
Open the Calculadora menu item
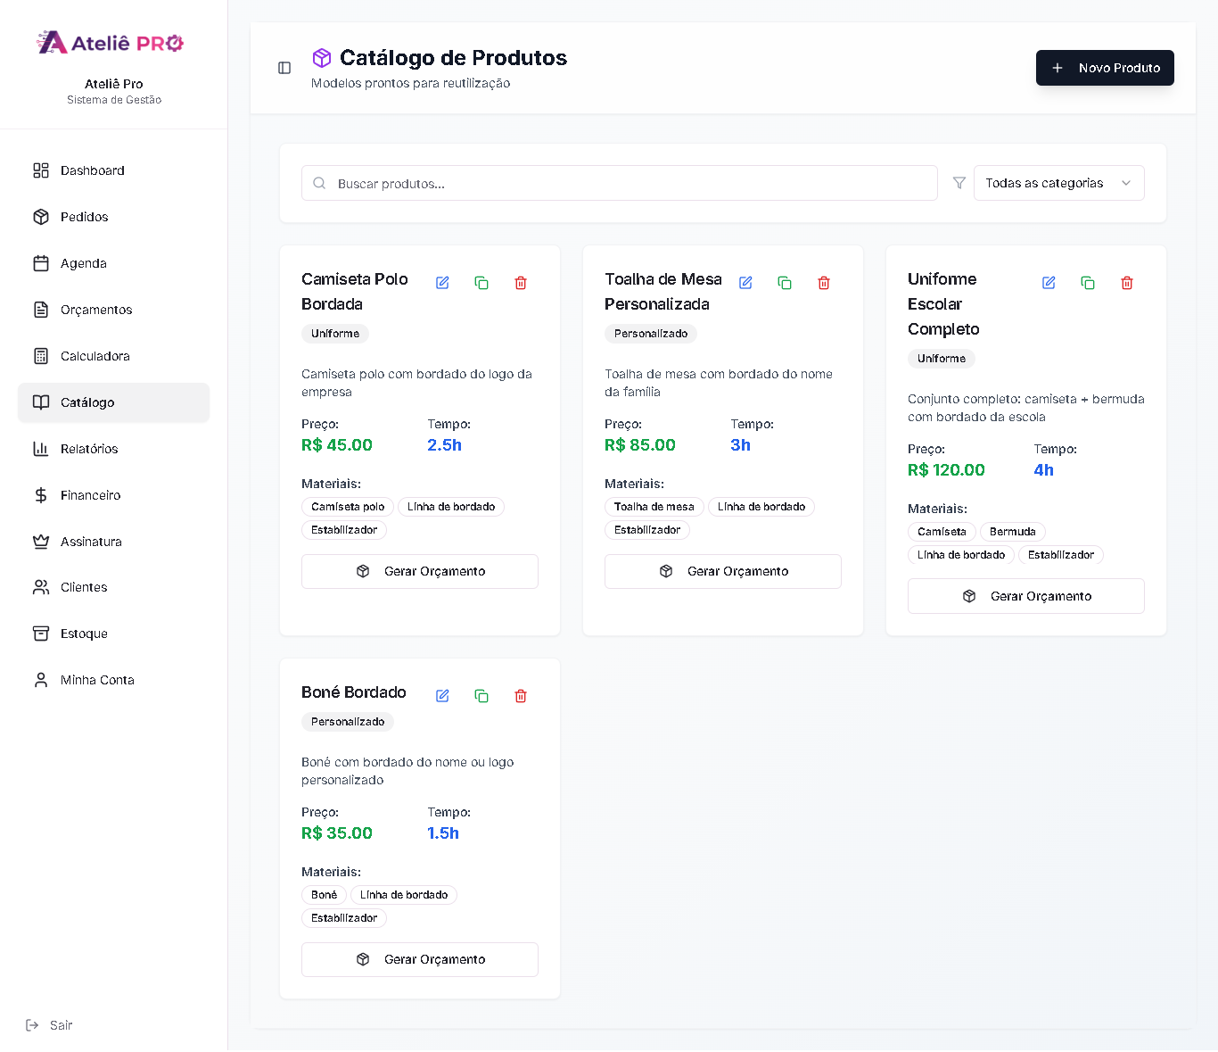point(95,356)
